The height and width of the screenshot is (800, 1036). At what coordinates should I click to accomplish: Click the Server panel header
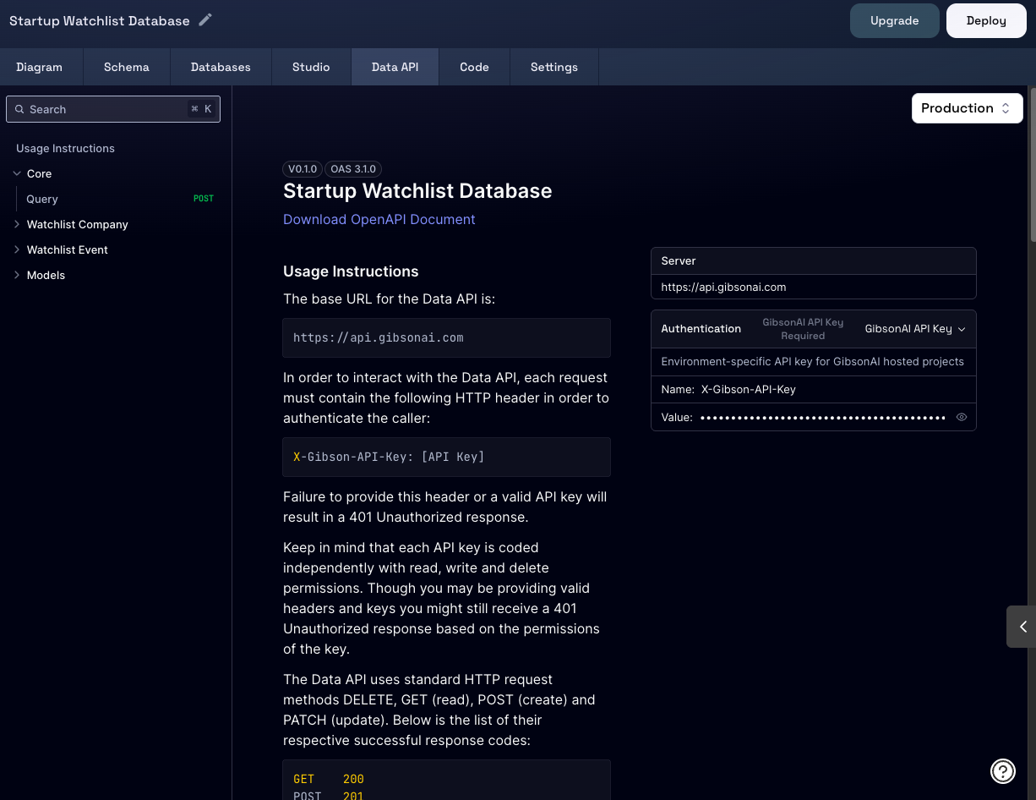click(814, 261)
